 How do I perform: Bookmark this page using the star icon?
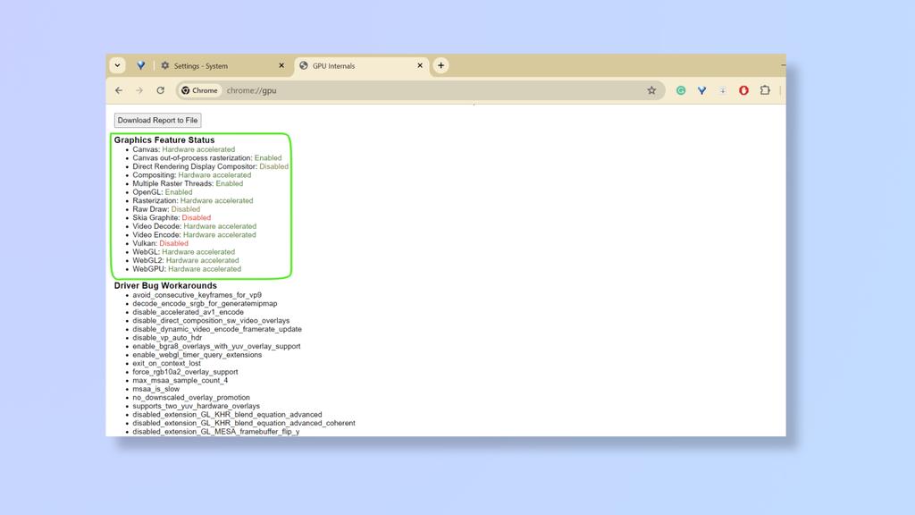(x=651, y=90)
